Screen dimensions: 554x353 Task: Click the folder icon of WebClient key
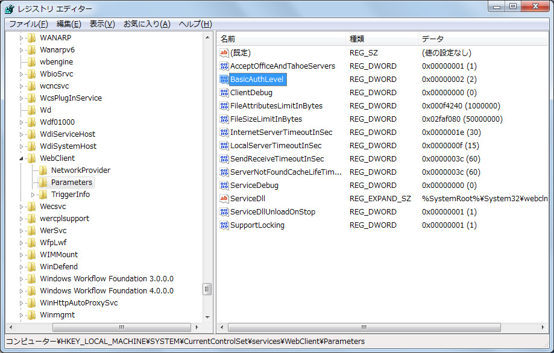[32, 158]
